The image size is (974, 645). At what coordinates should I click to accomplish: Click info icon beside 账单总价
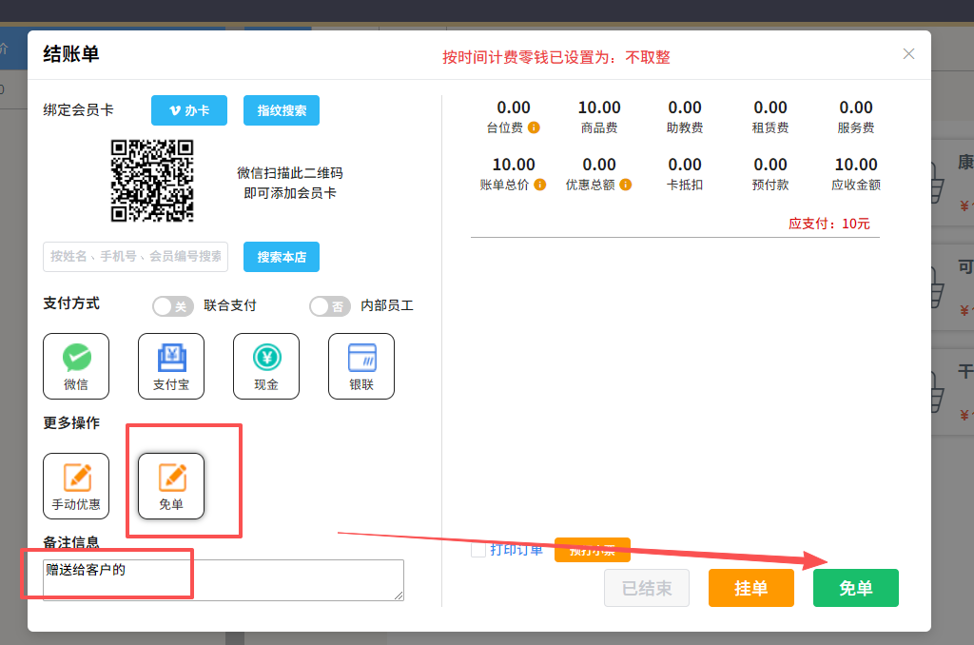pyautogui.click(x=540, y=185)
